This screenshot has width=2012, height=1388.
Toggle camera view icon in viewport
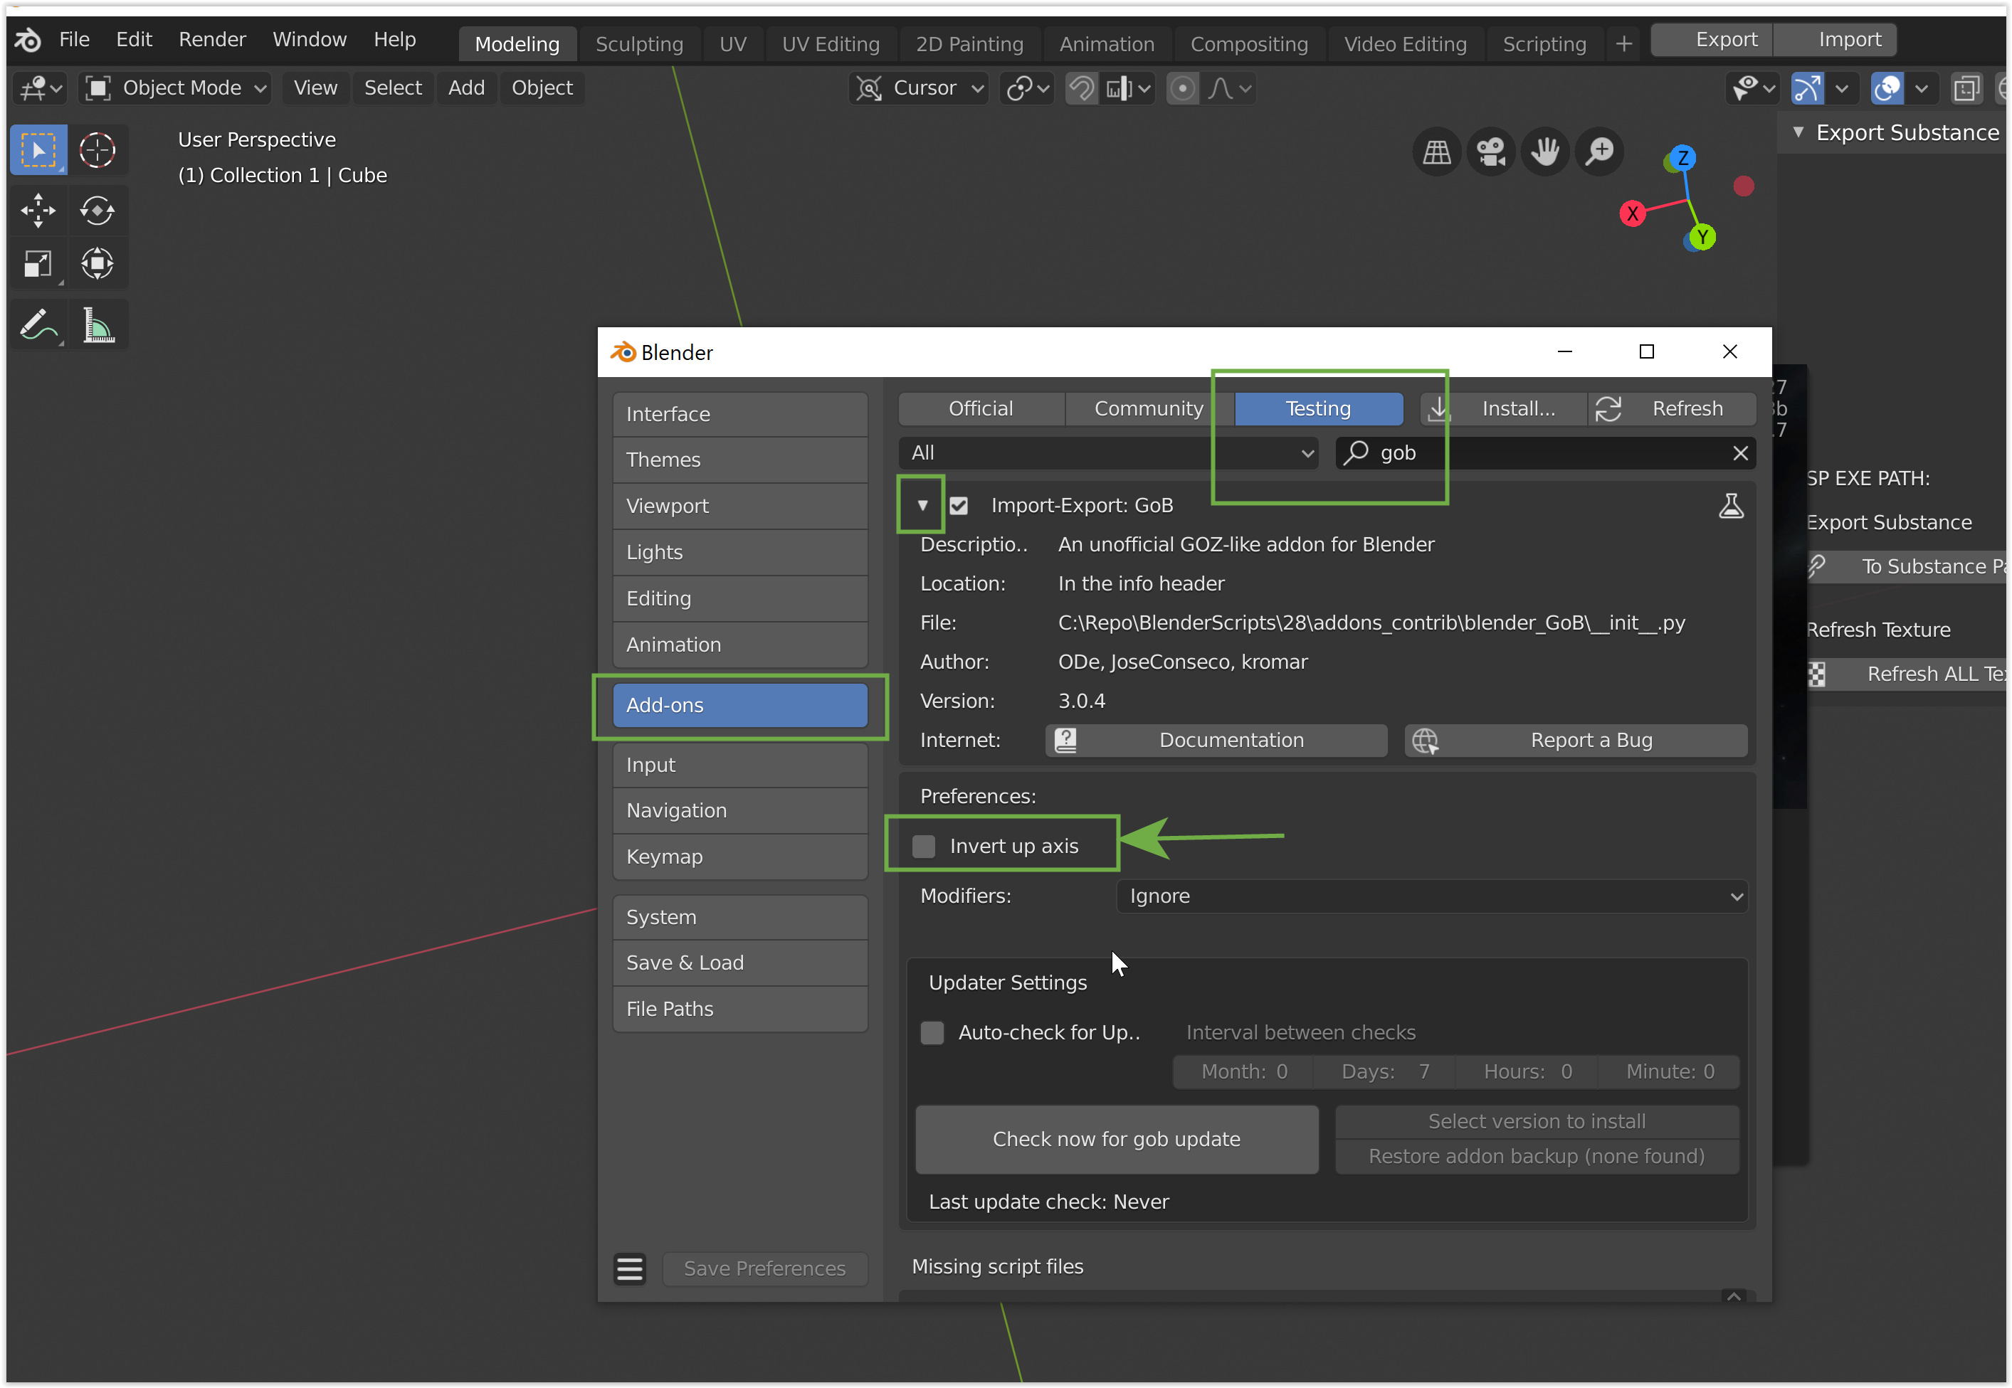tap(1491, 152)
